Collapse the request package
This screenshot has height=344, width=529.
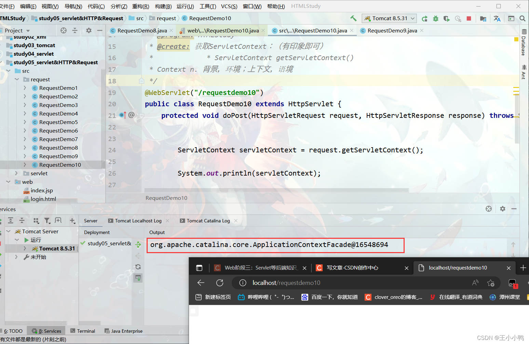click(17, 80)
